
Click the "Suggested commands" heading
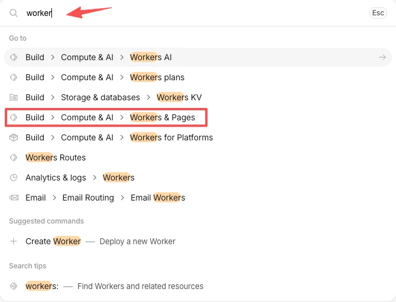click(x=46, y=221)
